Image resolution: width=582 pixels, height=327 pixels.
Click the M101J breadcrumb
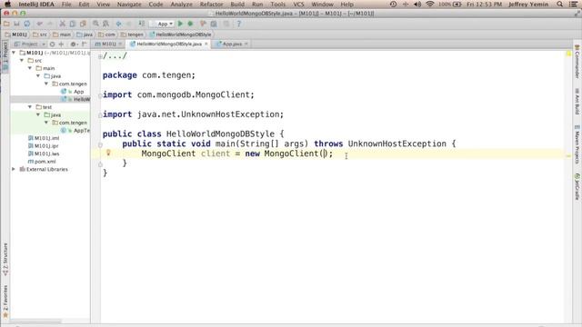coord(16,35)
